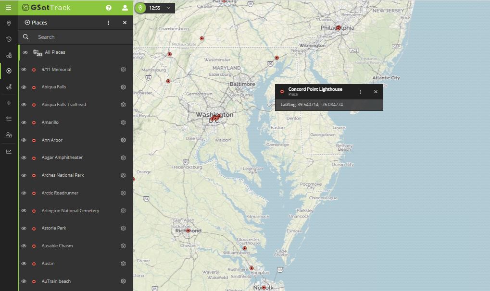
Task: Open settings gear for Amarillo
Action: tap(123, 122)
